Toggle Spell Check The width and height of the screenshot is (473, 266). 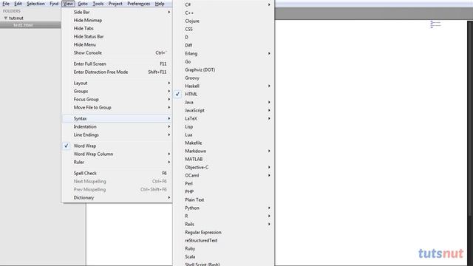(117, 173)
